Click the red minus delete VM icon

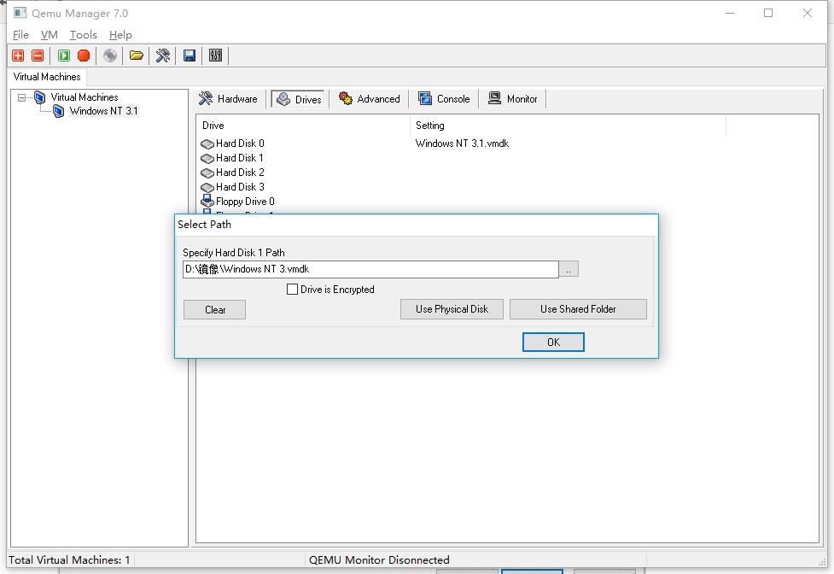coord(38,56)
